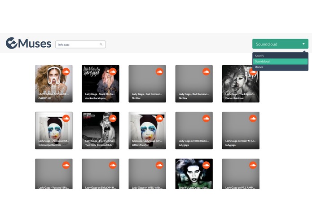Click the SoundCloud icon on the You and I card
This screenshot has width=312, height=222.
tap(66, 165)
